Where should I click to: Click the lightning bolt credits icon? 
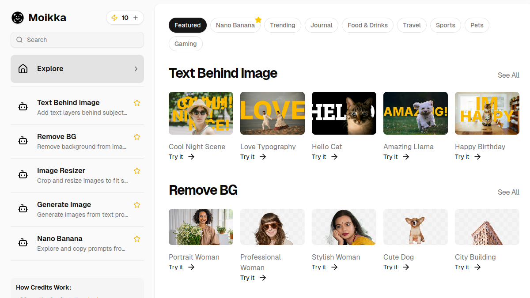(114, 18)
